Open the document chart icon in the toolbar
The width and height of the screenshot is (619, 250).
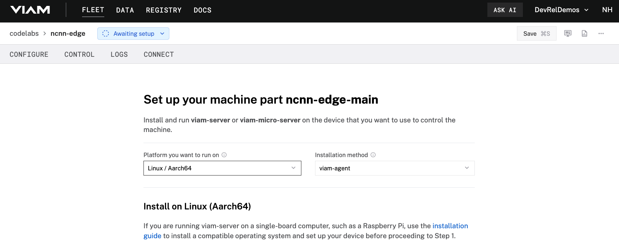pos(585,34)
